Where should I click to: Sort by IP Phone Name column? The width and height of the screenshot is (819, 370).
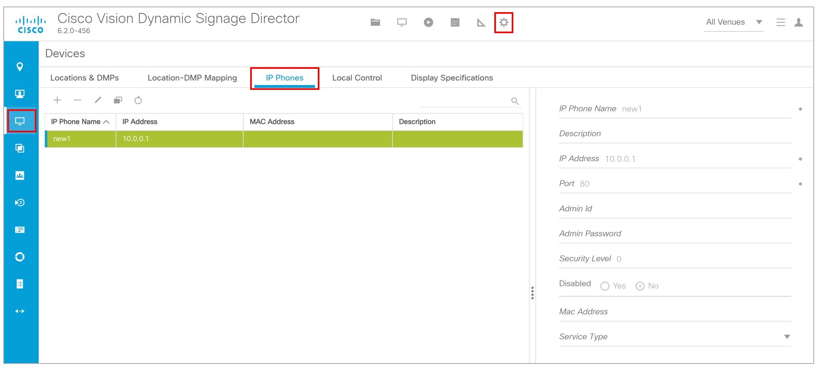[80, 122]
